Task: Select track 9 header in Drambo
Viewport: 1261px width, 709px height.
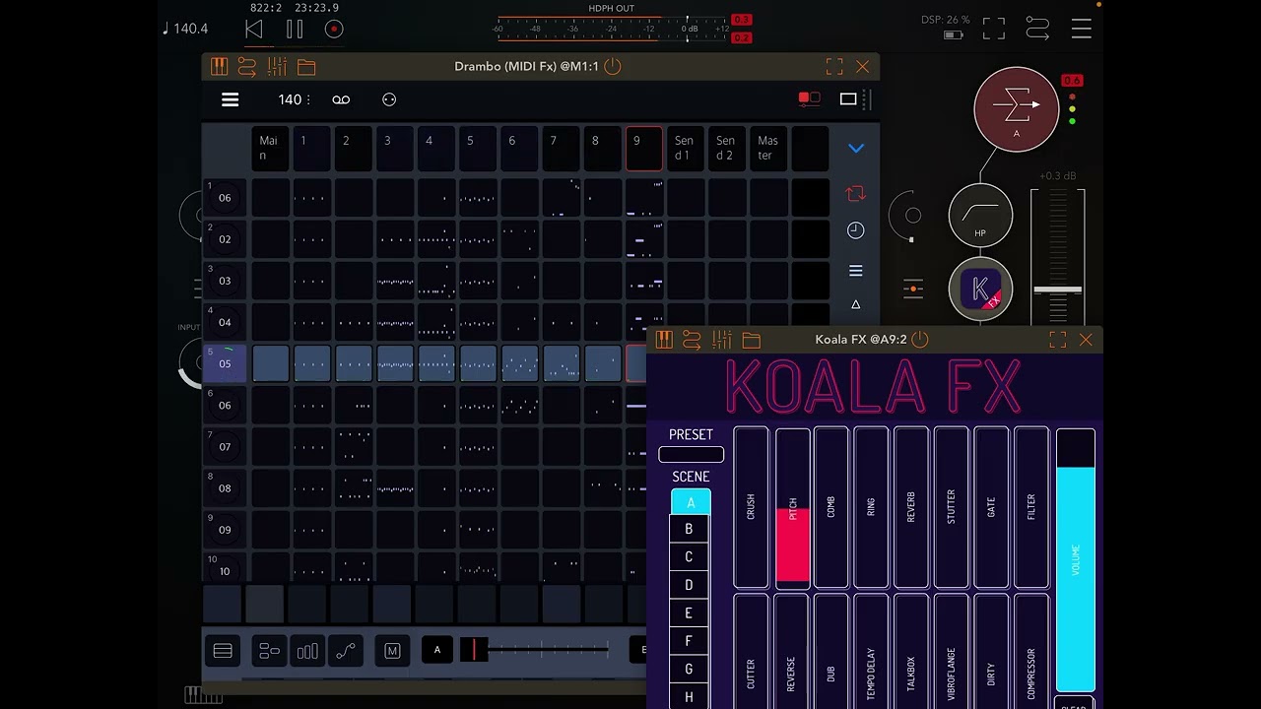Action: click(x=643, y=148)
